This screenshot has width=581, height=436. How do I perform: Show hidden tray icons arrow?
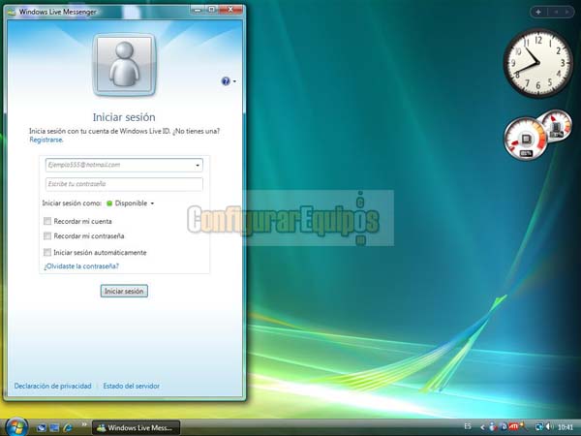click(483, 427)
